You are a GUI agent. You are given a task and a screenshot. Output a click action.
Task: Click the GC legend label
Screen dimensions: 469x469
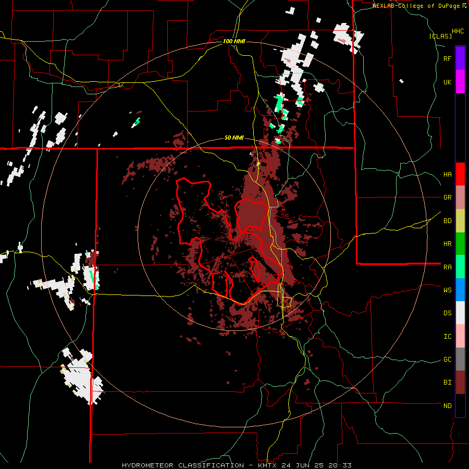click(447, 360)
